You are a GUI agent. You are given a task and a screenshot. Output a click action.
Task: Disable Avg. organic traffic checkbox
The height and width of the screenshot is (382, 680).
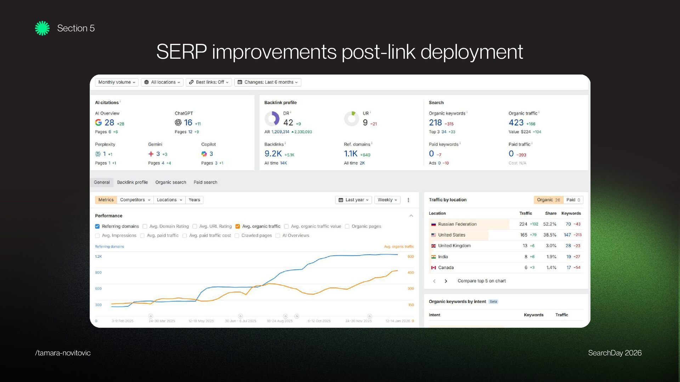238,226
